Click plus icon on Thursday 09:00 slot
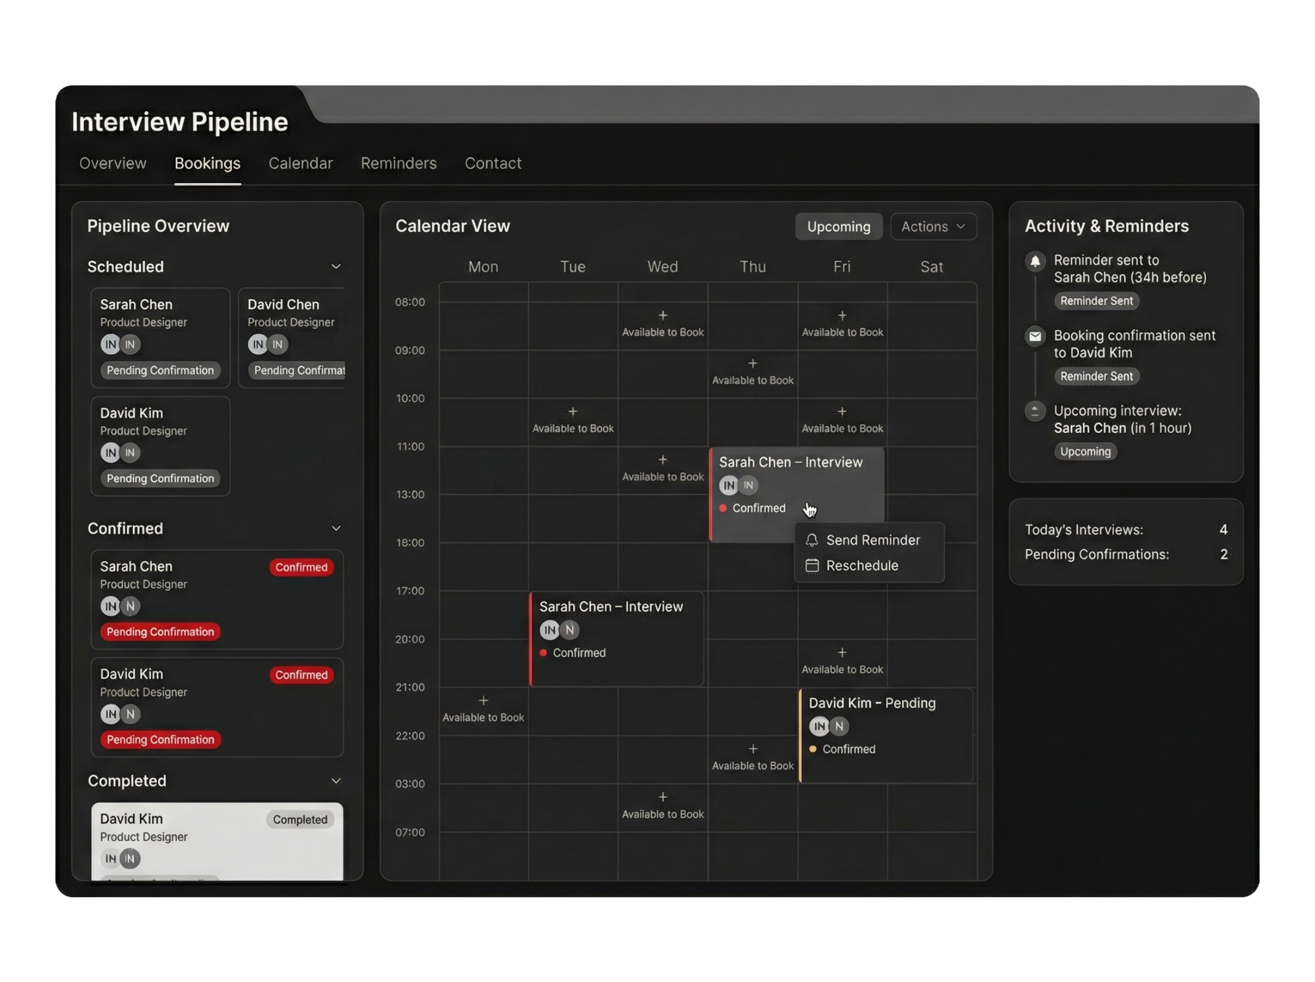Screen dimensions: 1315x982 (x=753, y=363)
